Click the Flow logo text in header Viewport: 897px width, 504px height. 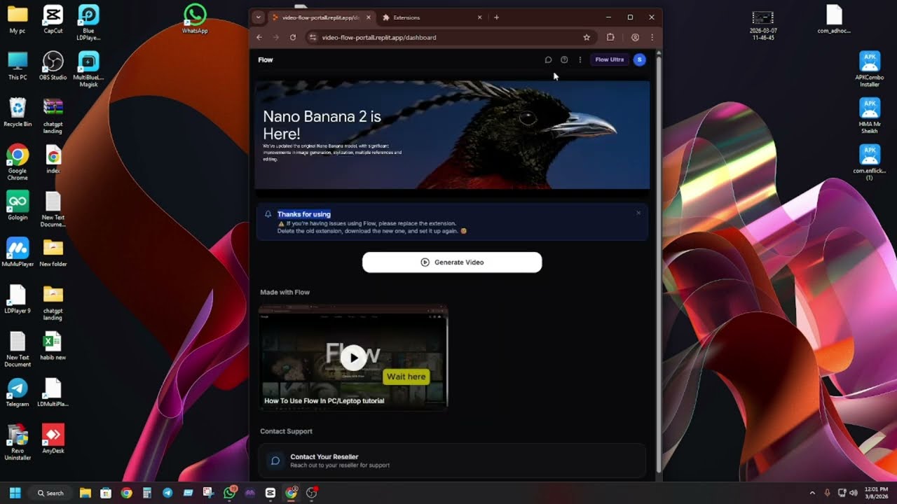266,59
